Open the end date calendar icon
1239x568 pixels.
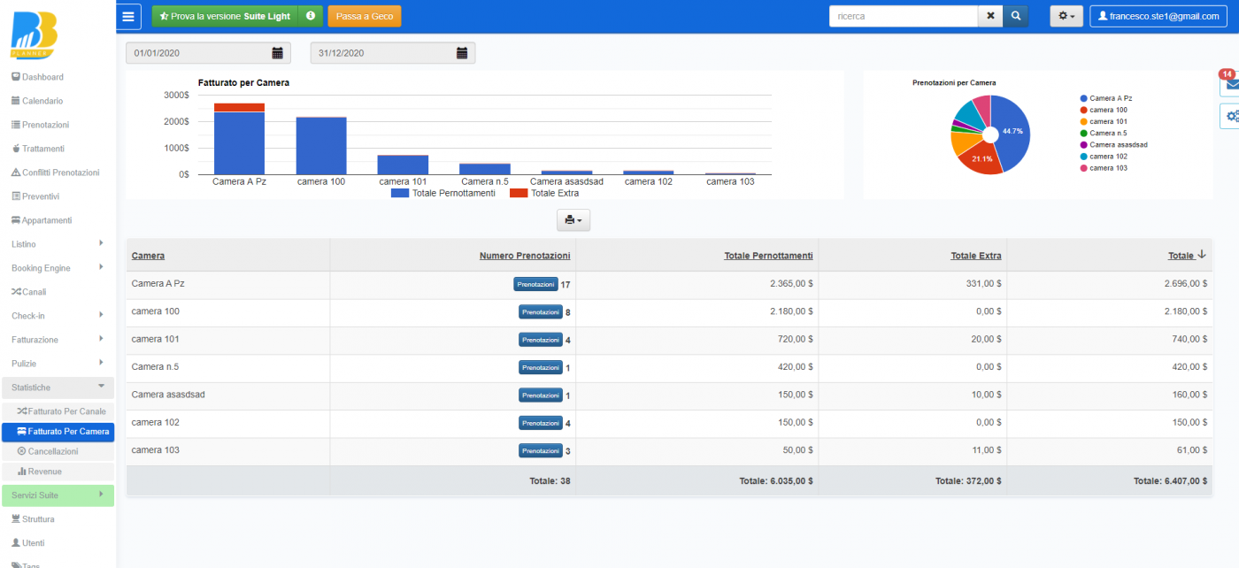pos(462,53)
